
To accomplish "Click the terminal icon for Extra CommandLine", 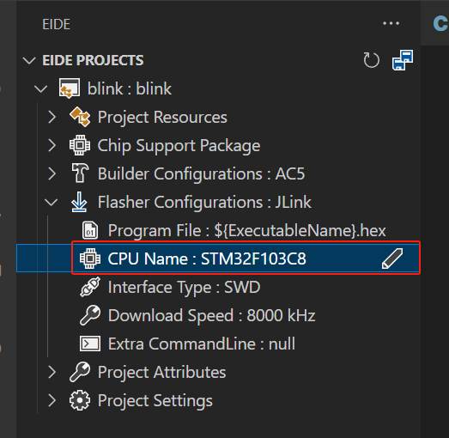I will (x=90, y=344).
